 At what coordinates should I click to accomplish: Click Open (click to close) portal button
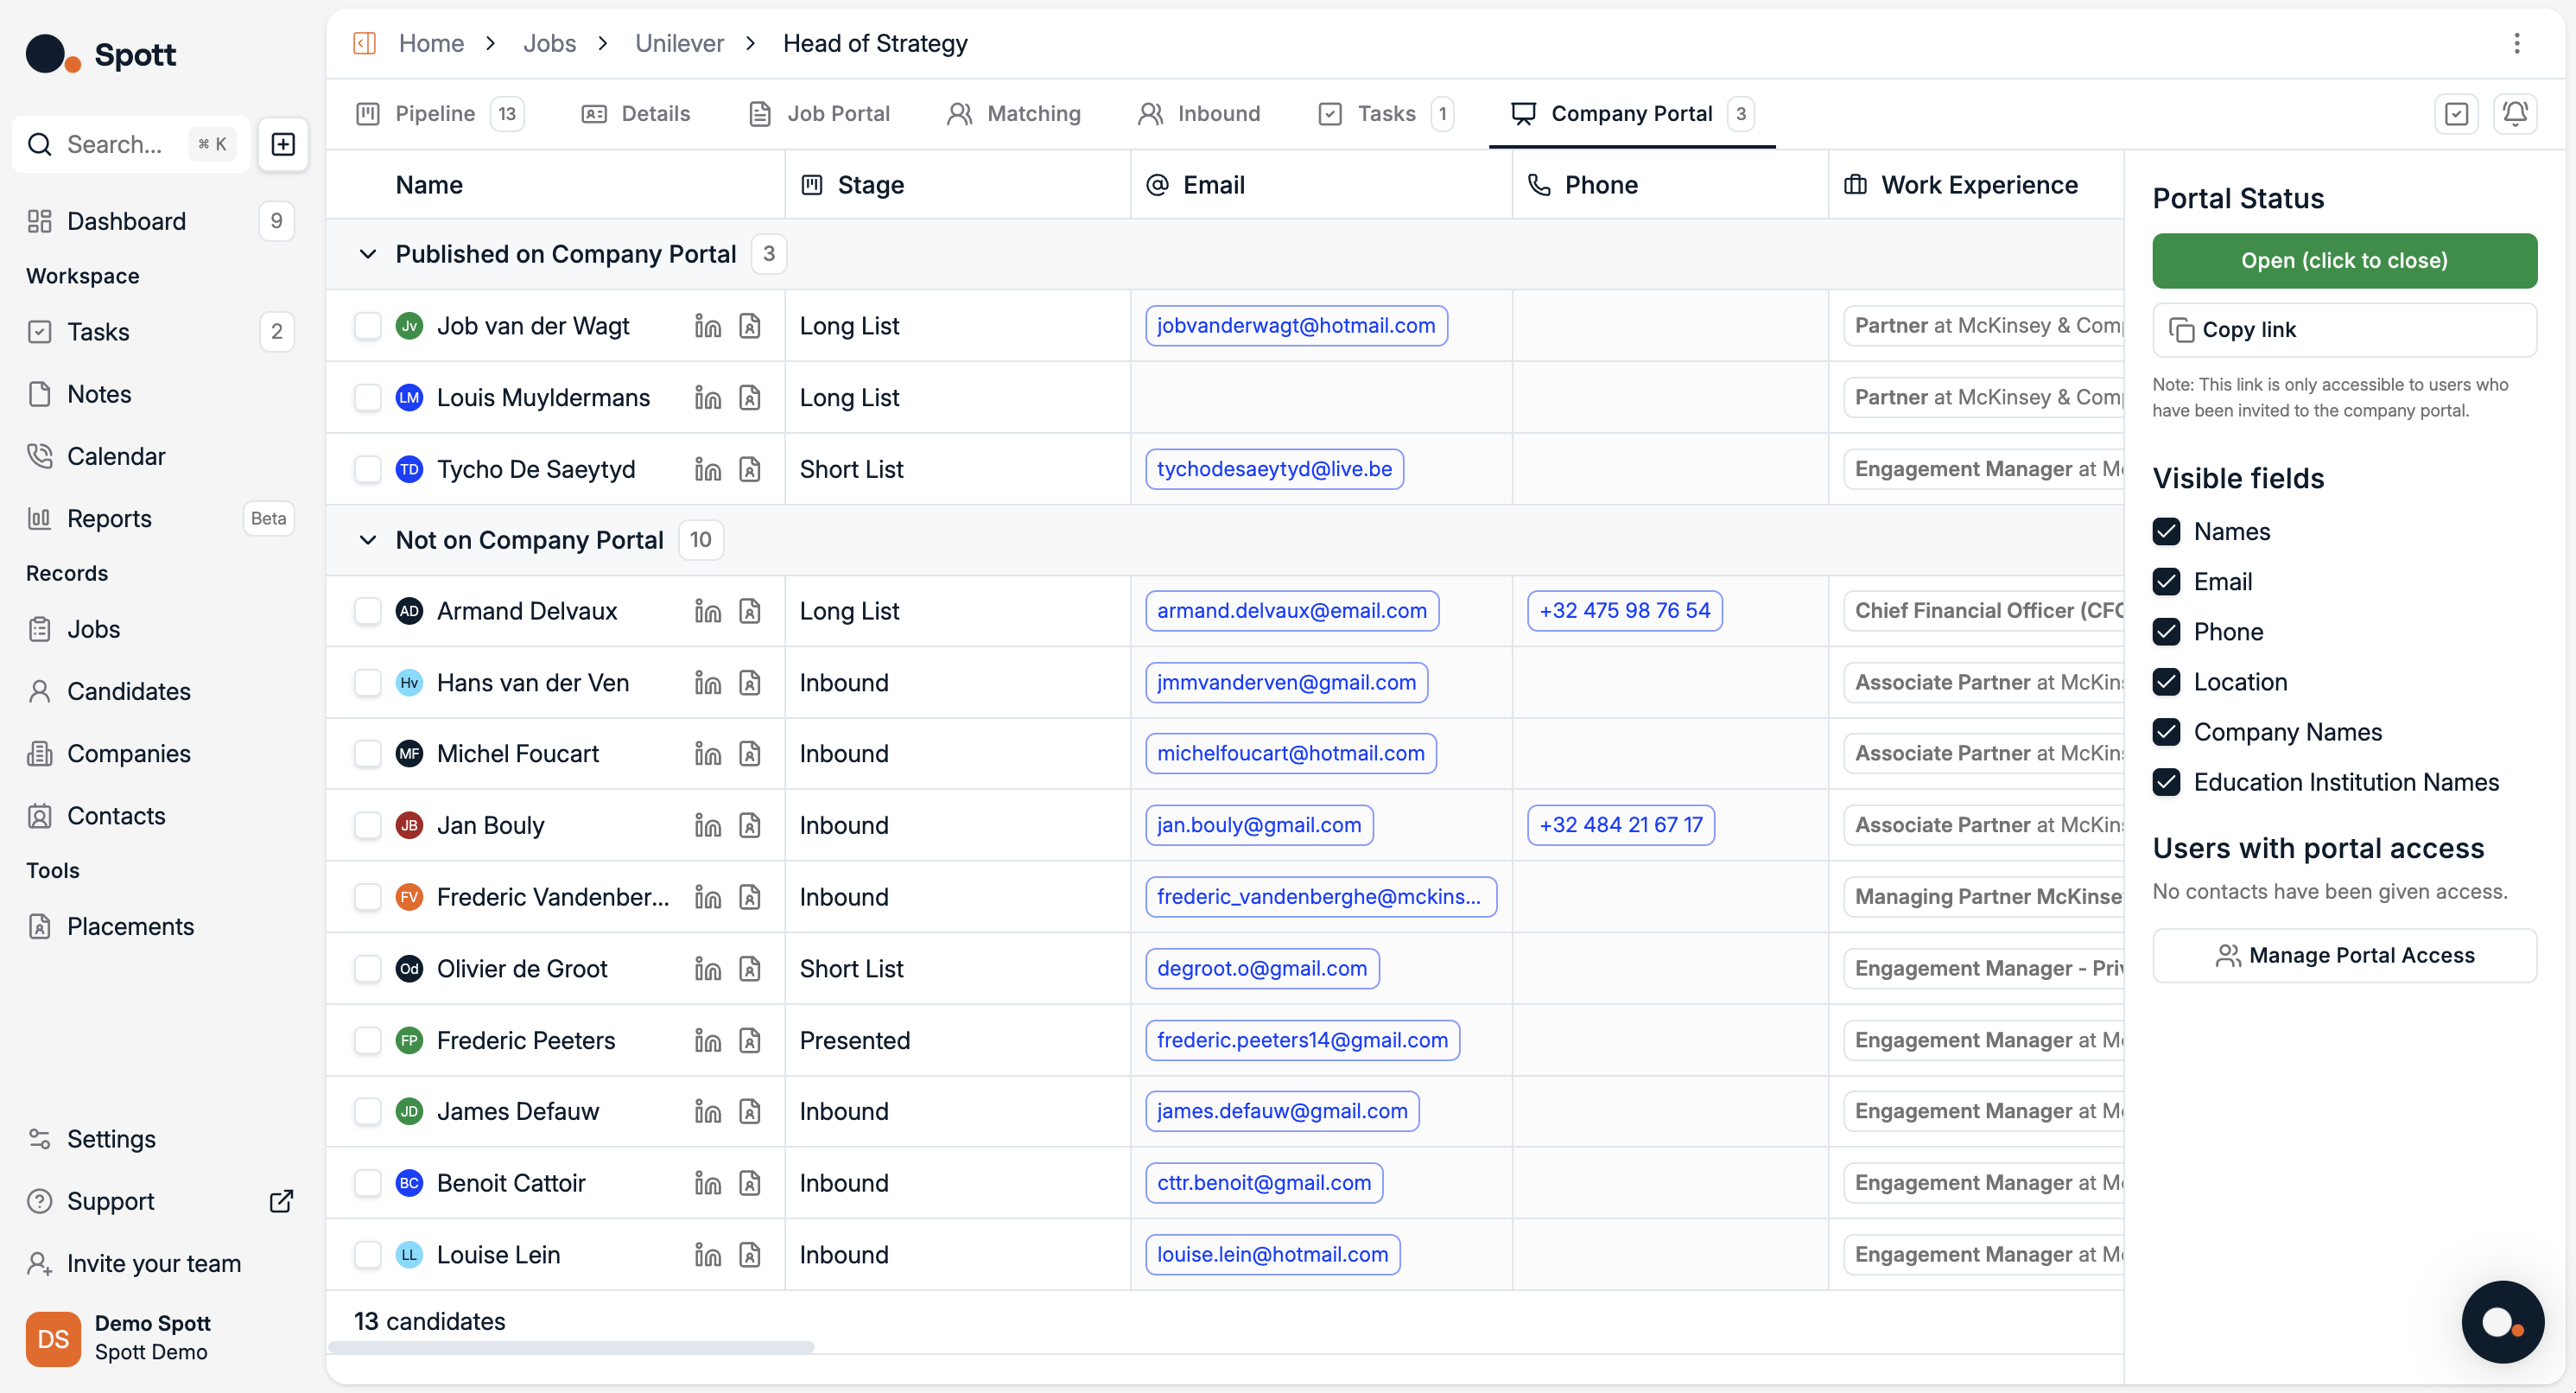point(2344,261)
